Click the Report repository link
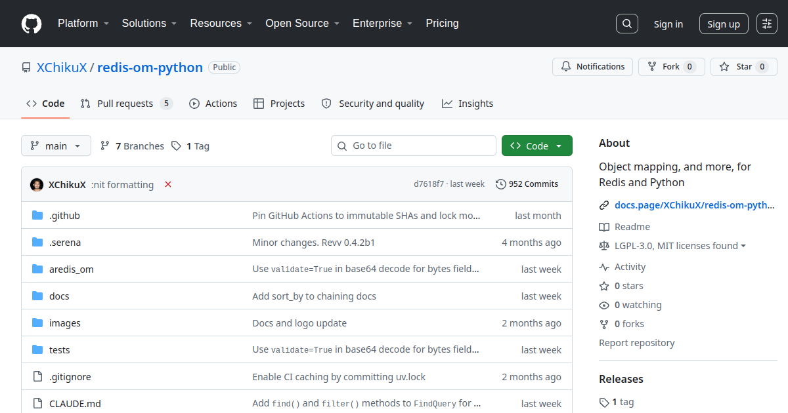 point(636,343)
